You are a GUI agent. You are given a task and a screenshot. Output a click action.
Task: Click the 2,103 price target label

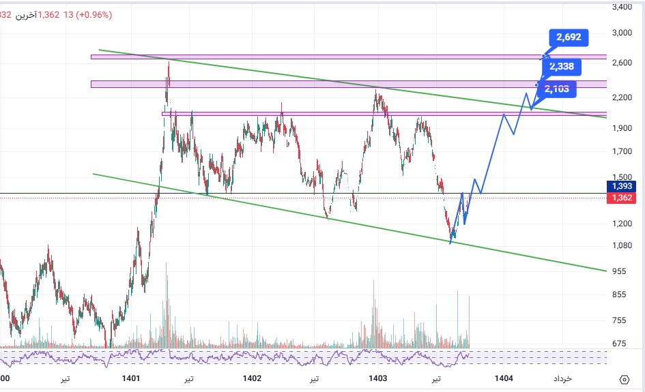point(556,87)
